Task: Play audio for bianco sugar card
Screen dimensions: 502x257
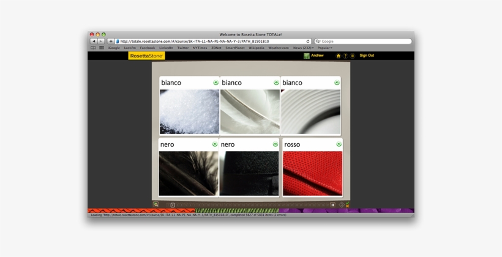Action: pyautogui.click(x=215, y=83)
